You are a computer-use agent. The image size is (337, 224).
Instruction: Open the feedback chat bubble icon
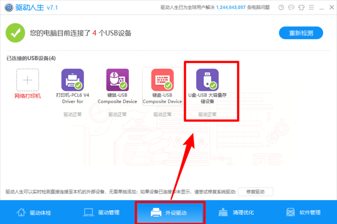coord(291,7)
